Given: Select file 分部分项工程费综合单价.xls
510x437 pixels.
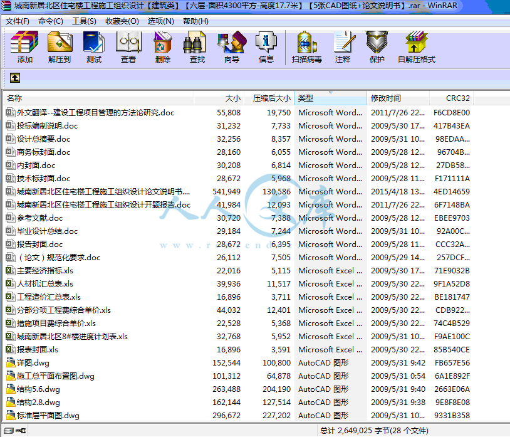Looking at the screenshot, I should click(64, 310).
